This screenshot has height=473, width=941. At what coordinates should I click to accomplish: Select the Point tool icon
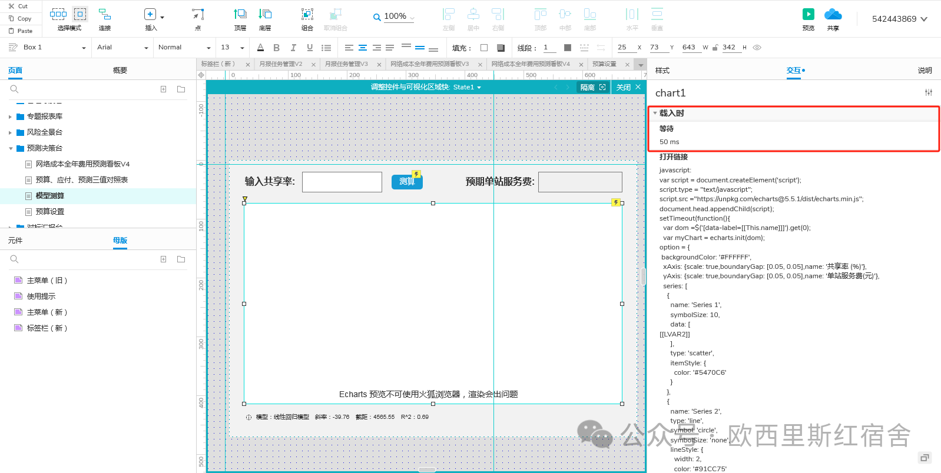point(198,14)
